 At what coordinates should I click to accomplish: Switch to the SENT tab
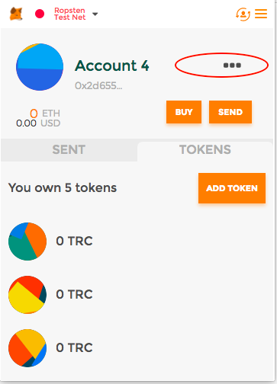click(69, 149)
